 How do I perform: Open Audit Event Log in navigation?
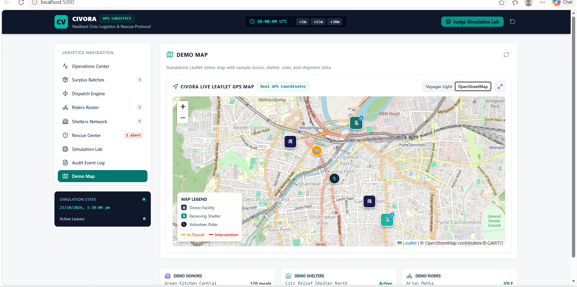[x=102, y=163]
